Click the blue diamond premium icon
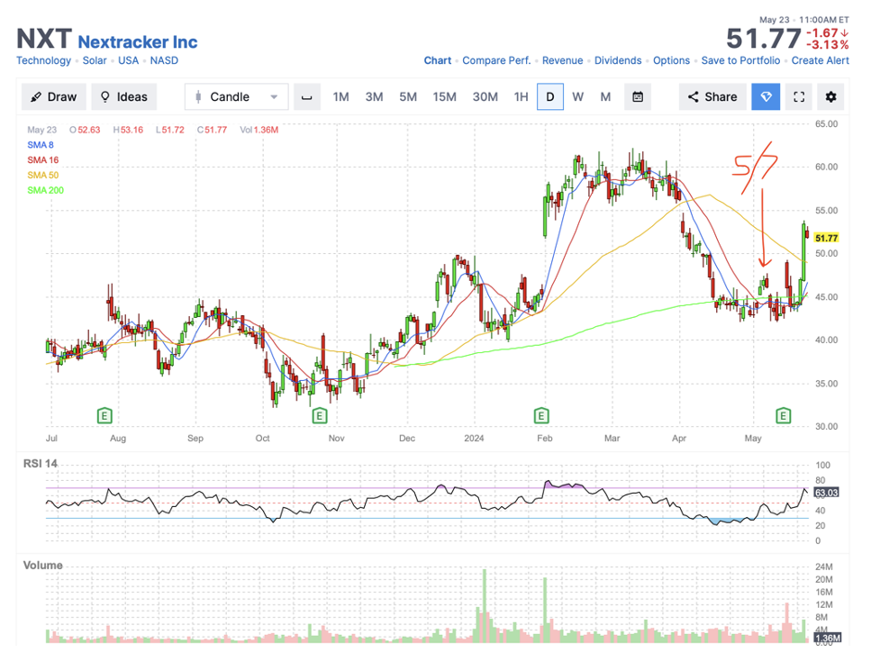The height and width of the screenshot is (653, 871). [x=766, y=96]
